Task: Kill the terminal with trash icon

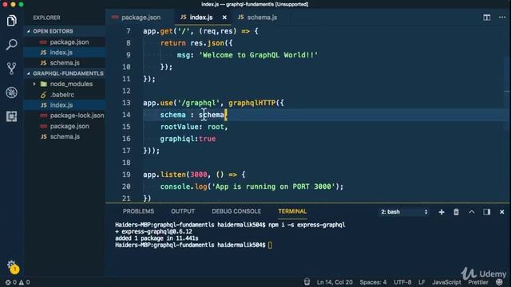Action: coord(456,212)
